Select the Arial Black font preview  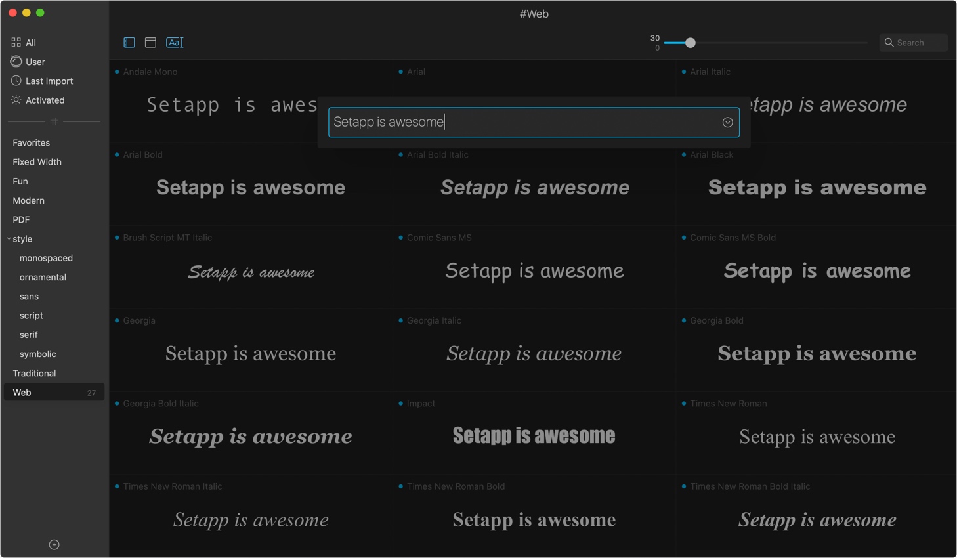pyautogui.click(x=817, y=188)
